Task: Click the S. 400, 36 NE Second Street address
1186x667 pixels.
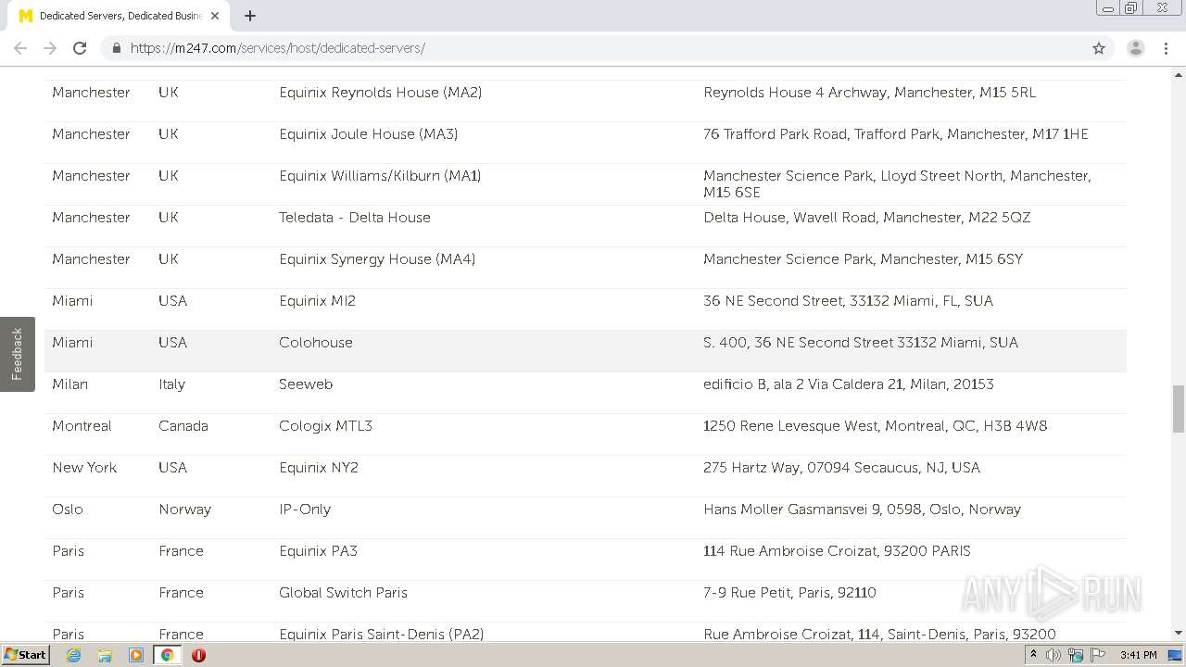Action: [x=860, y=343]
